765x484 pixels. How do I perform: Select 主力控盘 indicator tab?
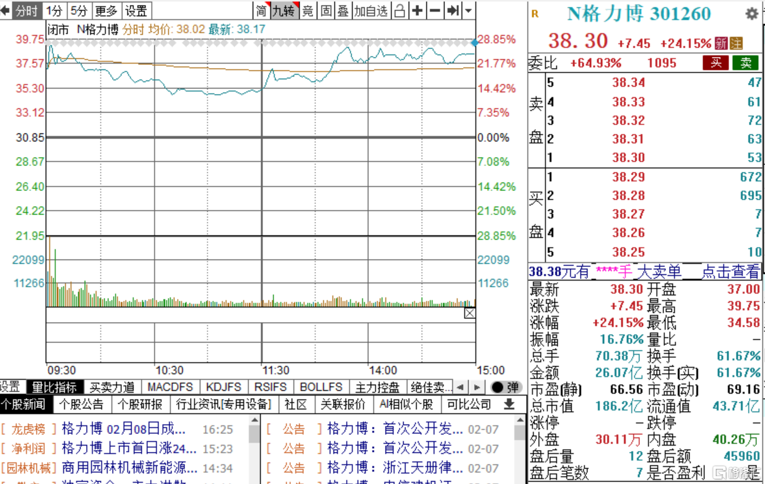[x=378, y=387]
